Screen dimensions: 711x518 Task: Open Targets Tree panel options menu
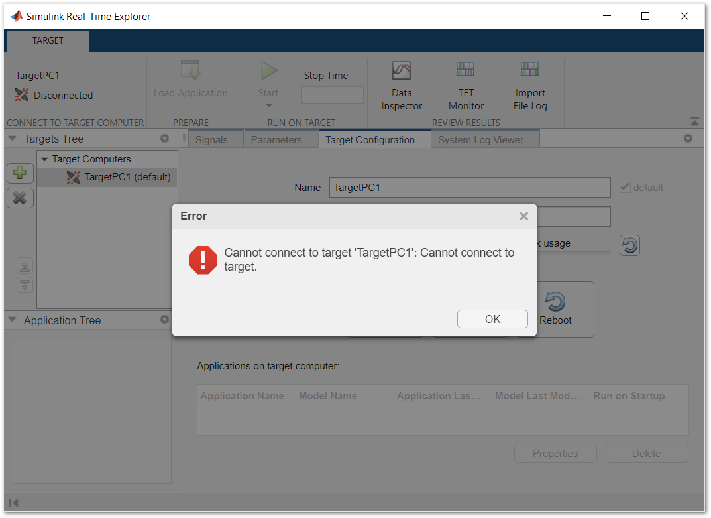(x=164, y=139)
